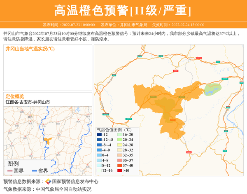The height and width of the screenshot is (194, 247).
Task: Click the National Warning Center logo icon
Action: tap(48, 181)
